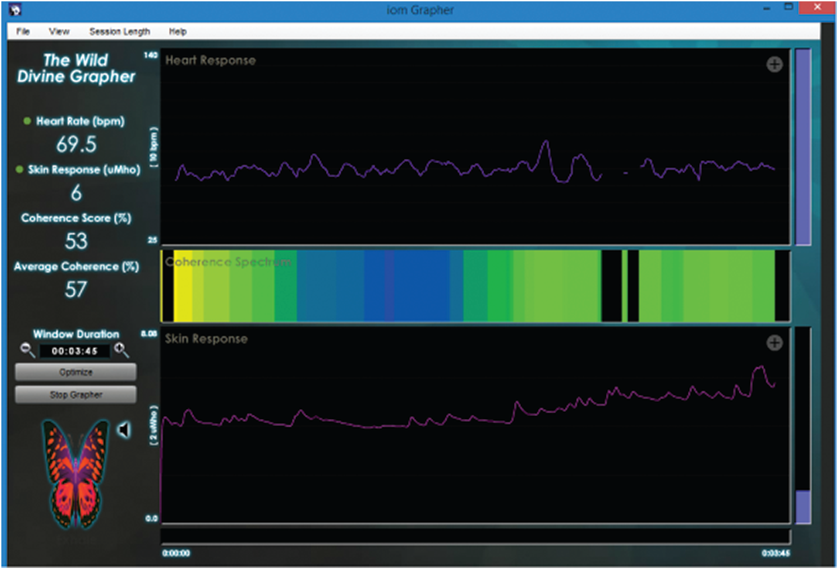Viewport: 839px width, 570px height.
Task: Click the app icon in the title bar
Action: pyautogui.click(x=14, y=9)
